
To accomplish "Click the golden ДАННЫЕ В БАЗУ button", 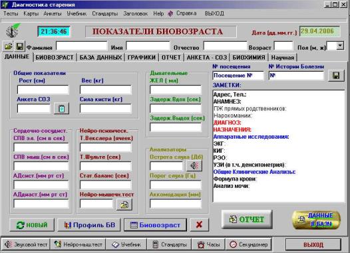I will pos(316,220).
